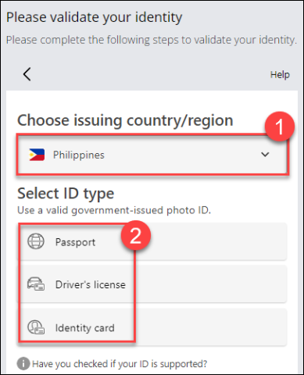Click the Passport globe icon

(x=36, y=241)
